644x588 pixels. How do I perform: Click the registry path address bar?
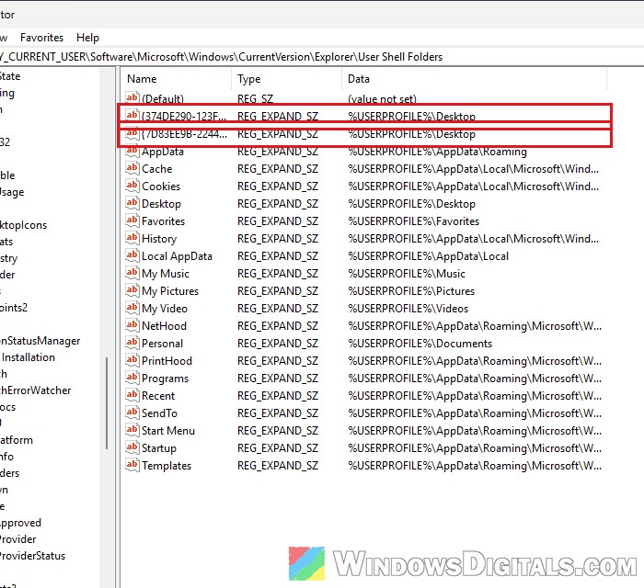point(322,57)
